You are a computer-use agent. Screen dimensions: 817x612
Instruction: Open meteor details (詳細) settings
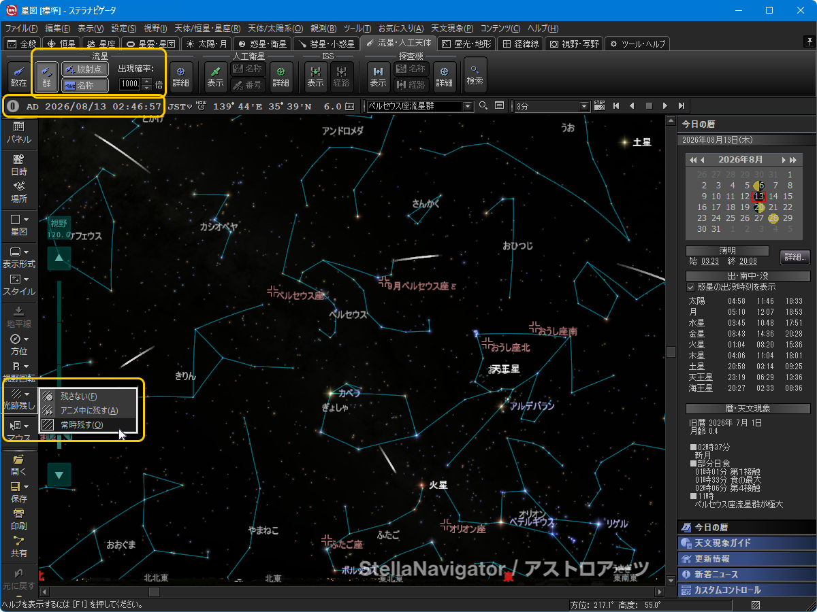(180, 77)
